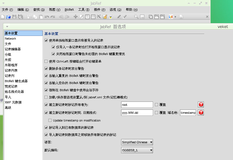Click the Cleanup entries broom icon
233x160 pixels.
105,17
